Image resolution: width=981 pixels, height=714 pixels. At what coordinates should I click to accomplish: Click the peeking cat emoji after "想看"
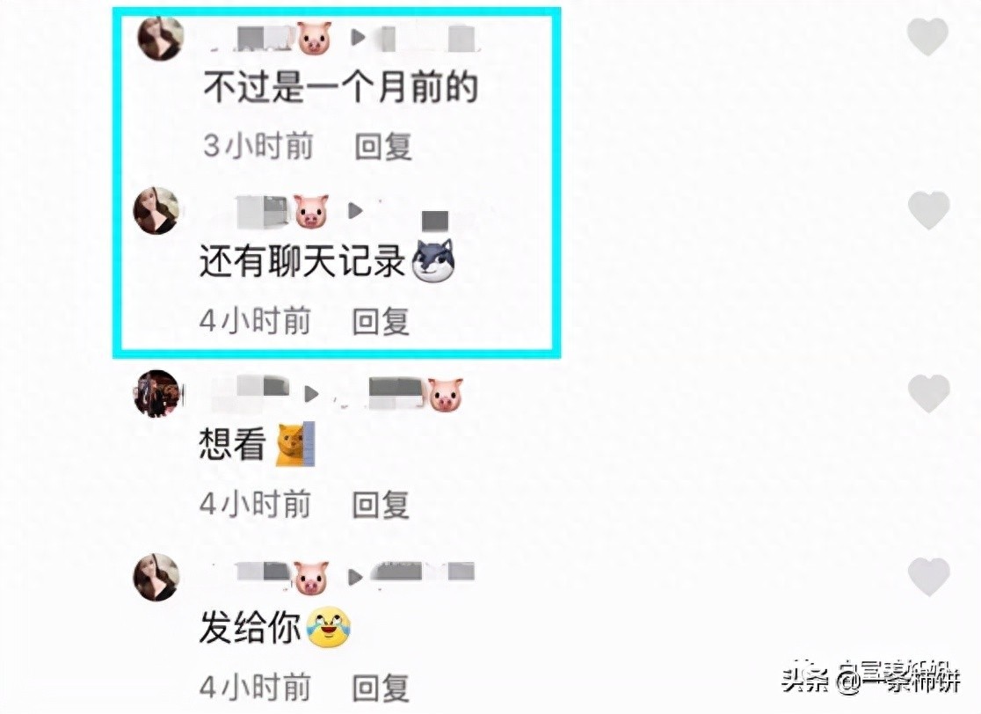tap(295, 444)
